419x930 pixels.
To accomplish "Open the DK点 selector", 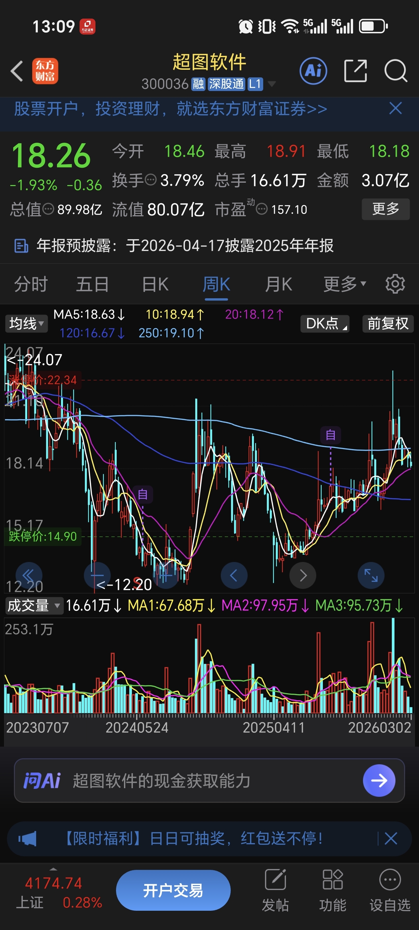I will [x=325, y=324].
